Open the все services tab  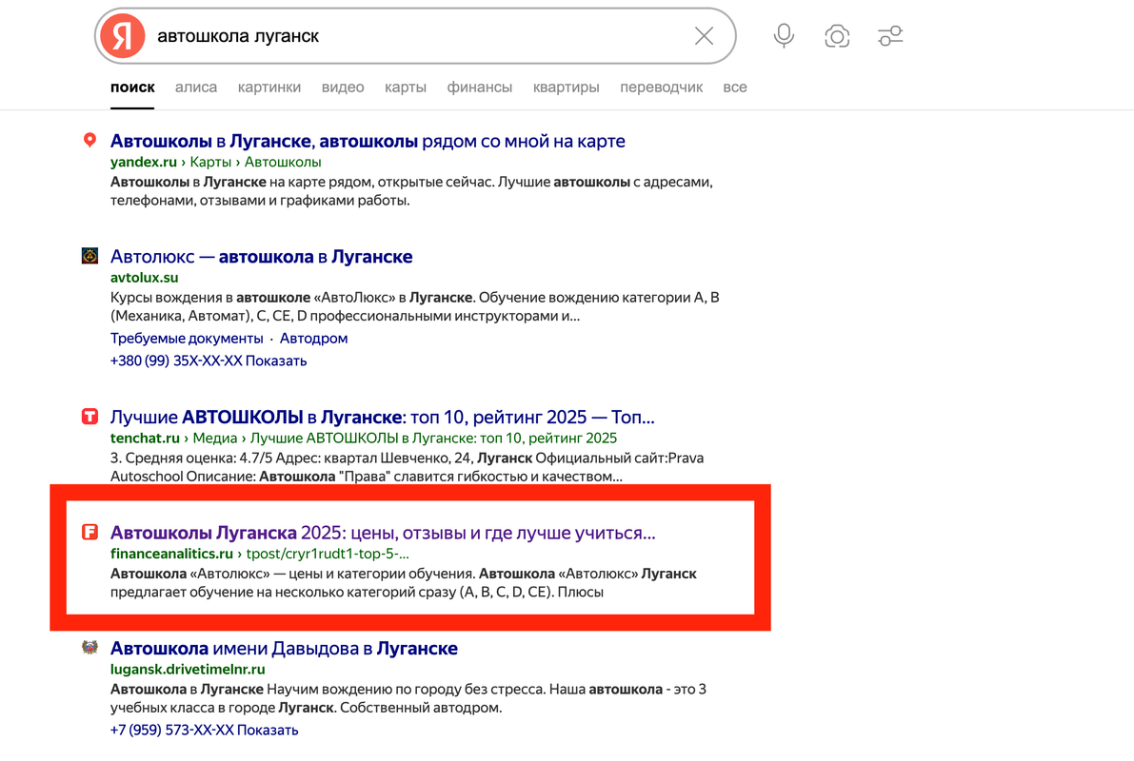click(735, 88)
